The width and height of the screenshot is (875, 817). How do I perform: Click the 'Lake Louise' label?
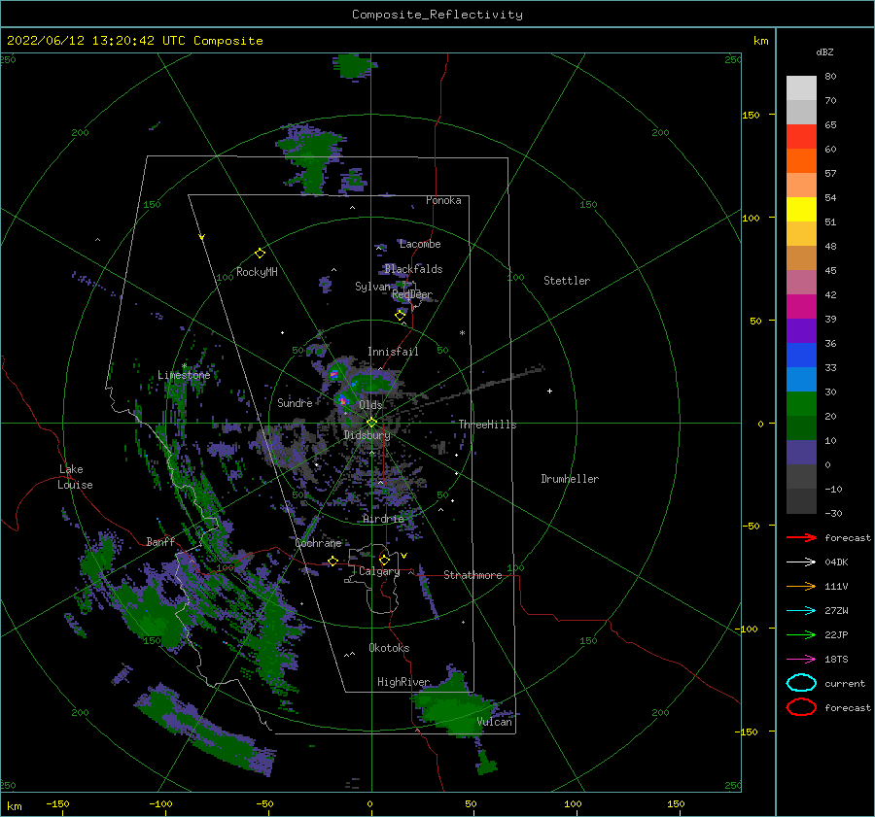tap(75, 477)
